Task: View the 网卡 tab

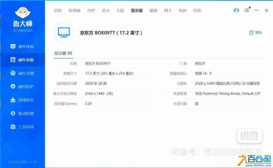Action: [168, 11]
